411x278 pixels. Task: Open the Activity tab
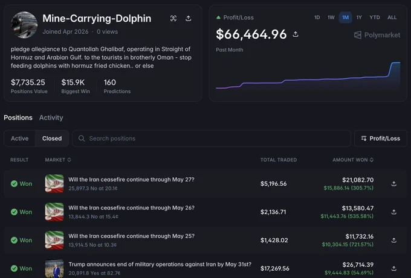51,118
